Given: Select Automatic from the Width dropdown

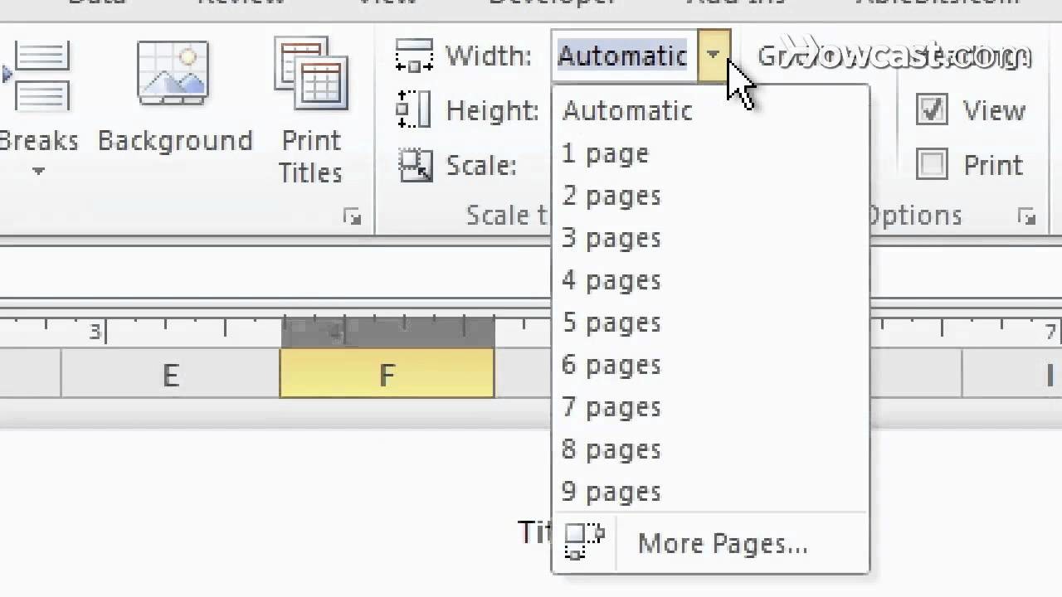Looking at the screenshot, I should 627,110.
